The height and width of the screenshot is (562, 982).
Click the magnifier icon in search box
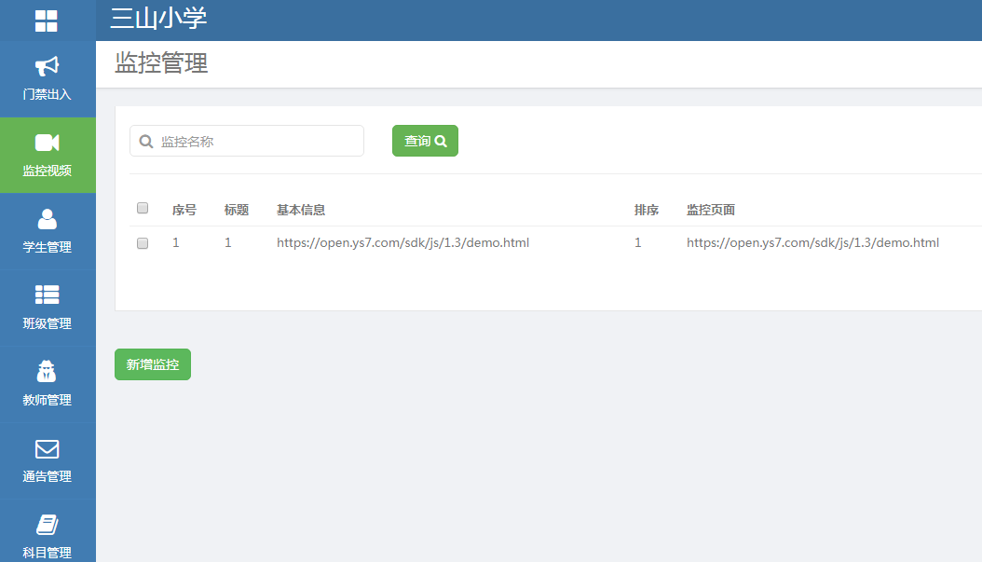coord(145,142)
